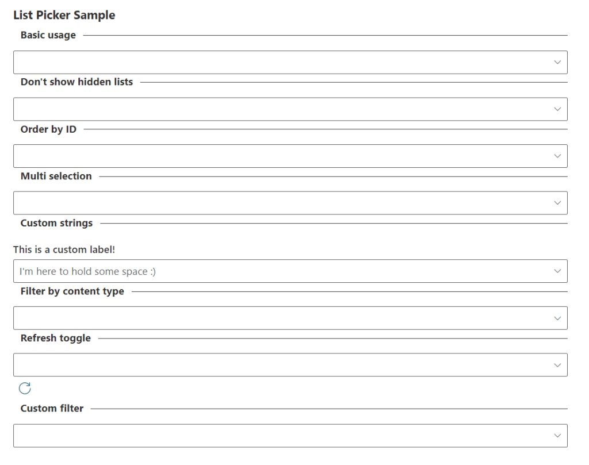Click the Custom strings section label
This screenshot has height=465, width=589.
(x=56, y=223)
